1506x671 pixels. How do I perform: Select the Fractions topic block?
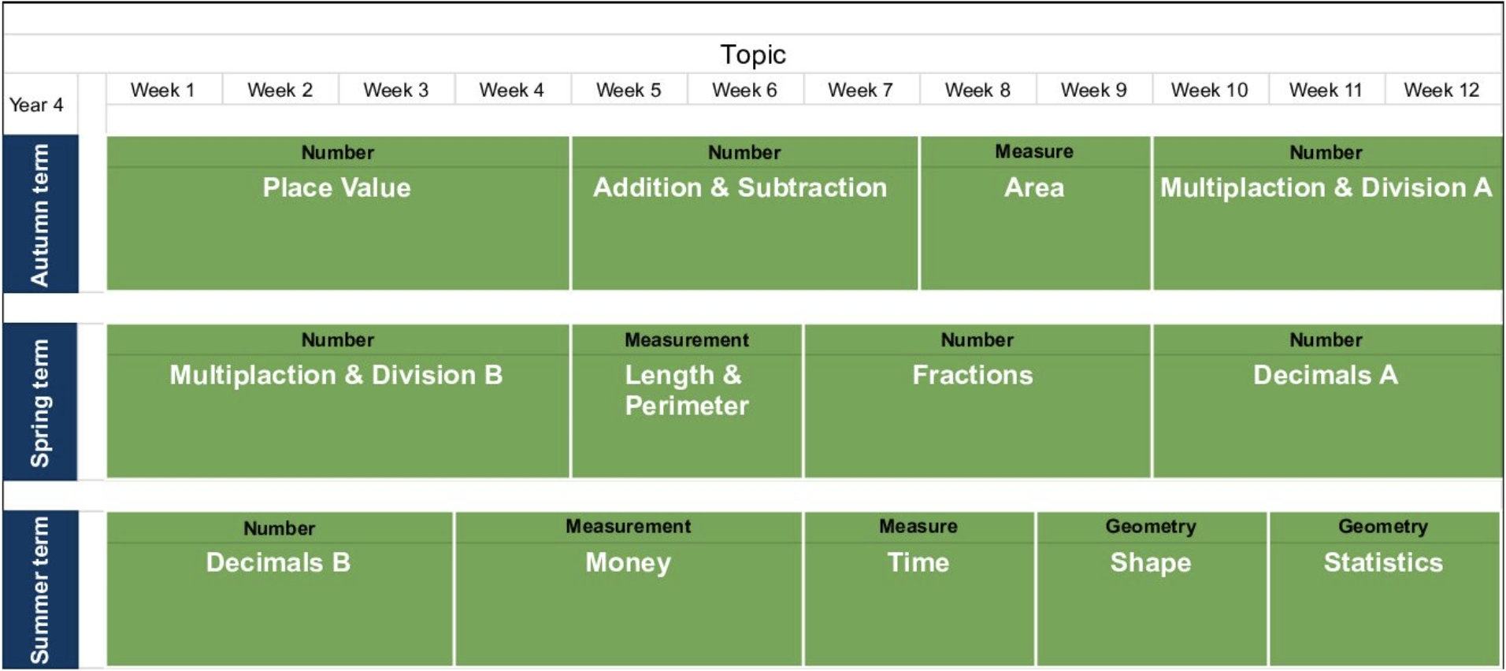tap(973, 376)
